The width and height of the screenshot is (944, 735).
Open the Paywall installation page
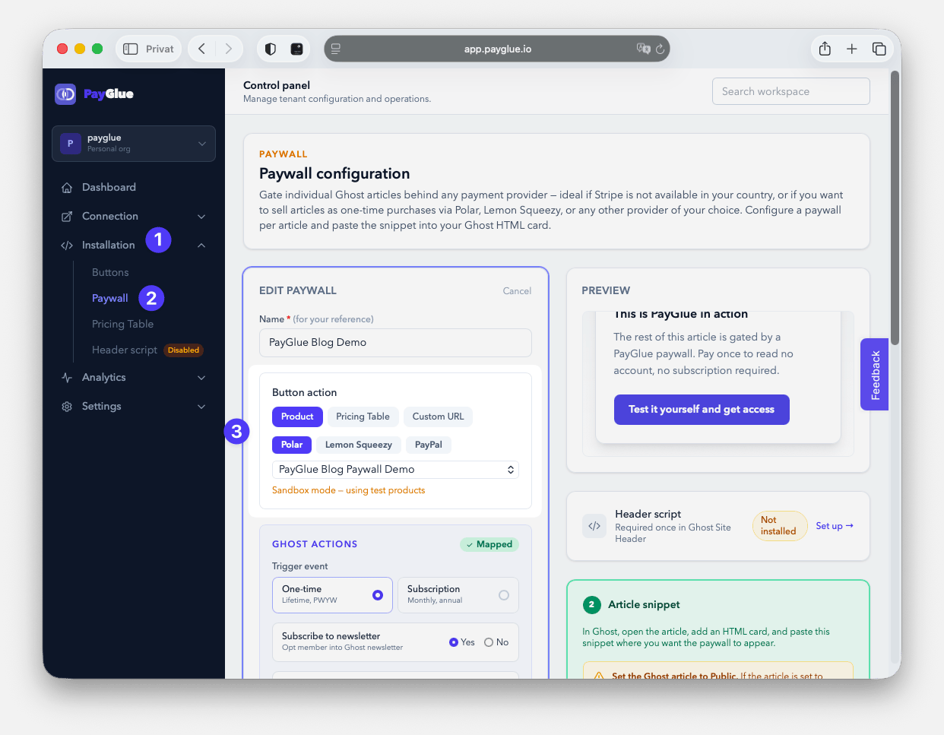point(110,299)
